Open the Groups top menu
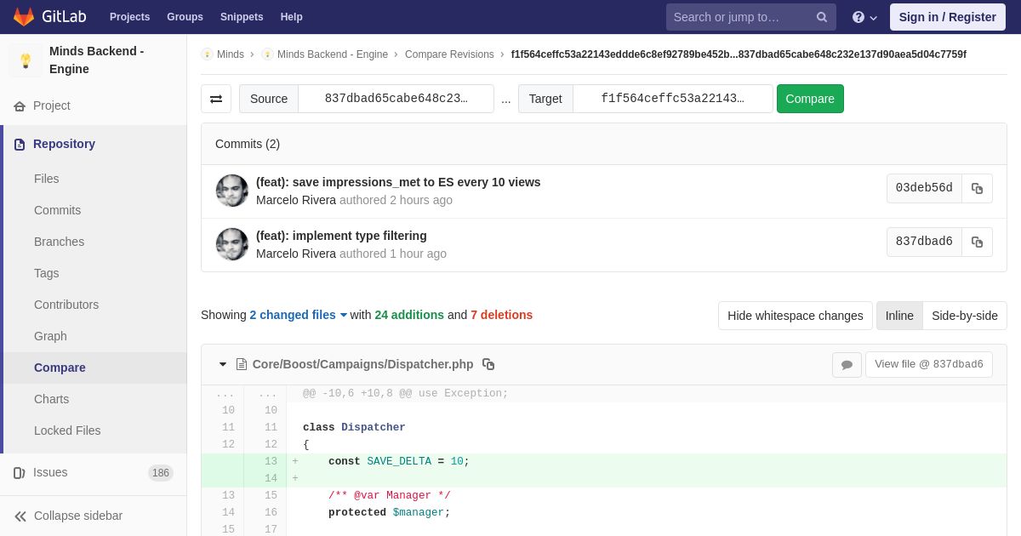Image resolution: width=1021 pixels, height=536 pixels. click(185, 17)
